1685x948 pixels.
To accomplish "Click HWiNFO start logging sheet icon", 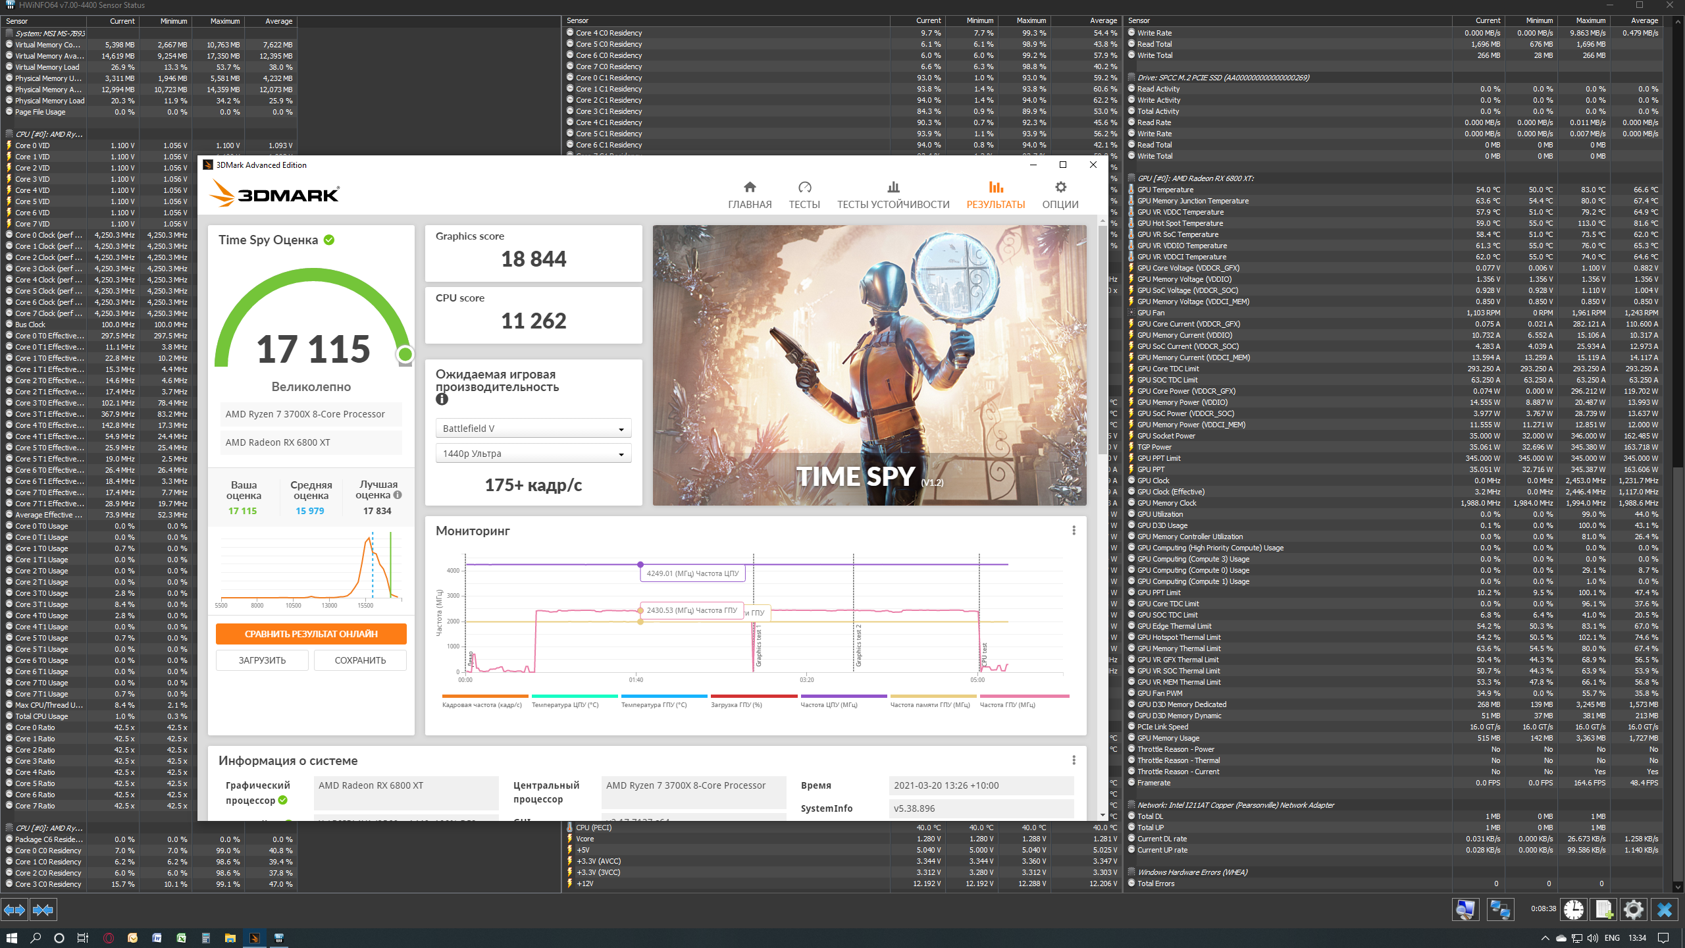I will click(x=1603, y=910).
